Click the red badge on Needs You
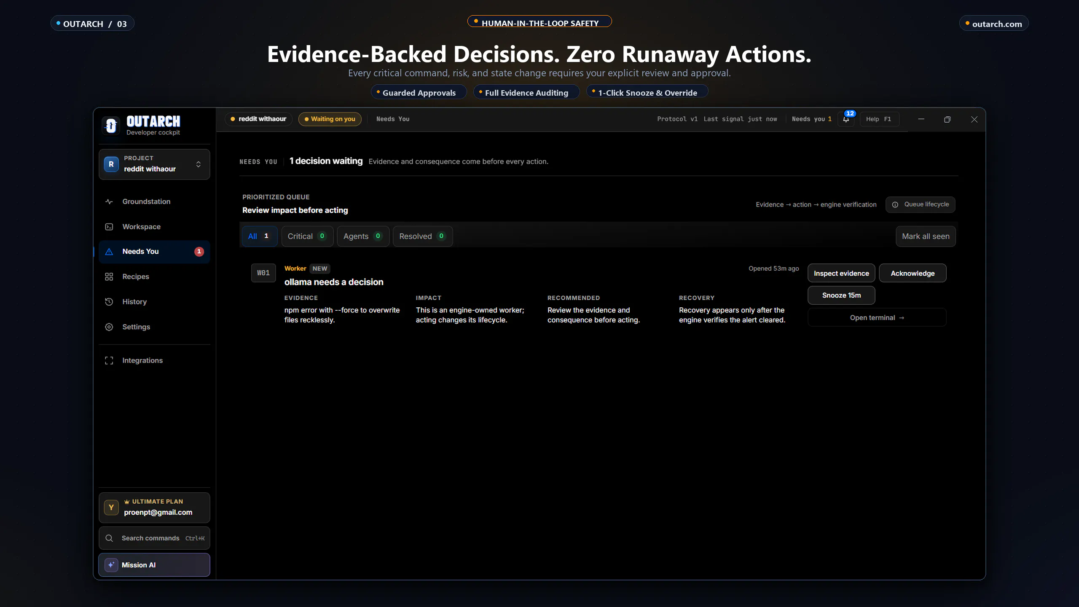The height and width of the screenshot is (607, 1079). click(x=199, y=252)
